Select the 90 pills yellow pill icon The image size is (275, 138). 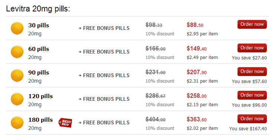click(17, 75)
